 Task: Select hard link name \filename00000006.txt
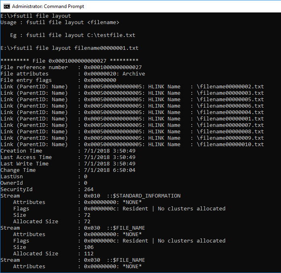click(230, 106)
